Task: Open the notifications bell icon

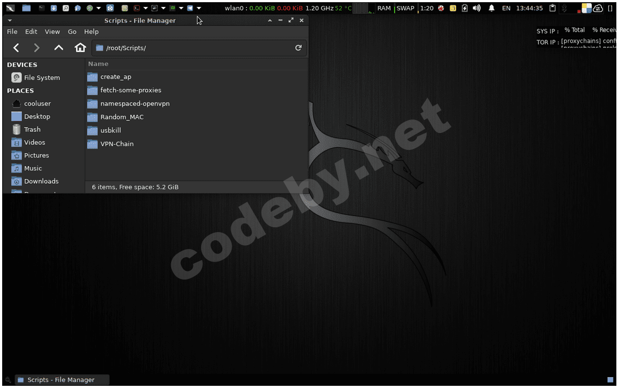Action: coord(492,8)
